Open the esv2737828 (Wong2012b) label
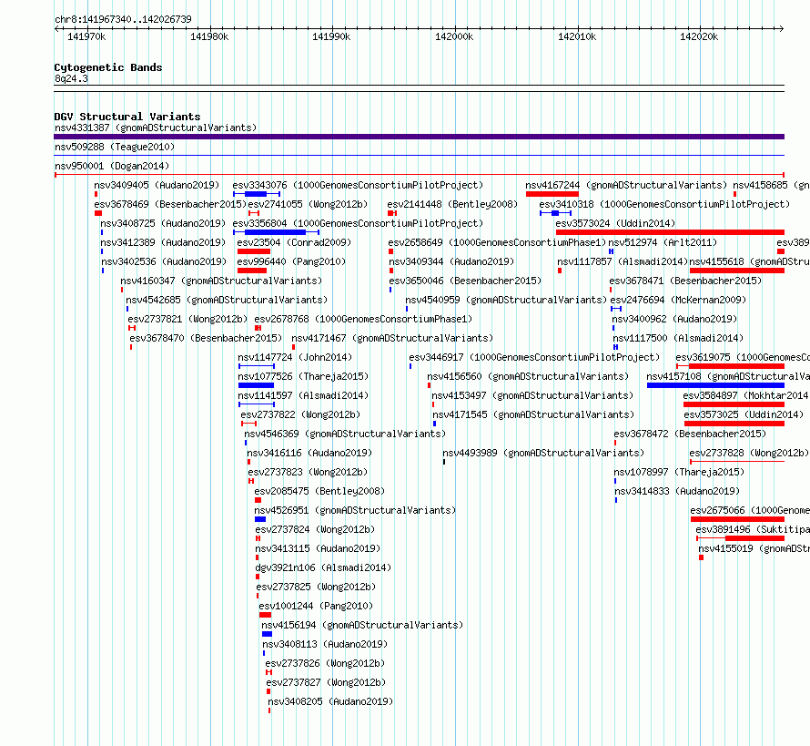810x746 pixels. pyautogui.click(x=749, y=453)
